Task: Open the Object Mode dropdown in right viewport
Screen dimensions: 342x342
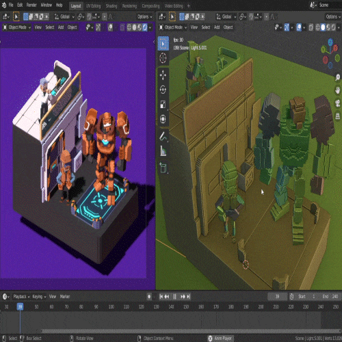Action: click(173, 27)
